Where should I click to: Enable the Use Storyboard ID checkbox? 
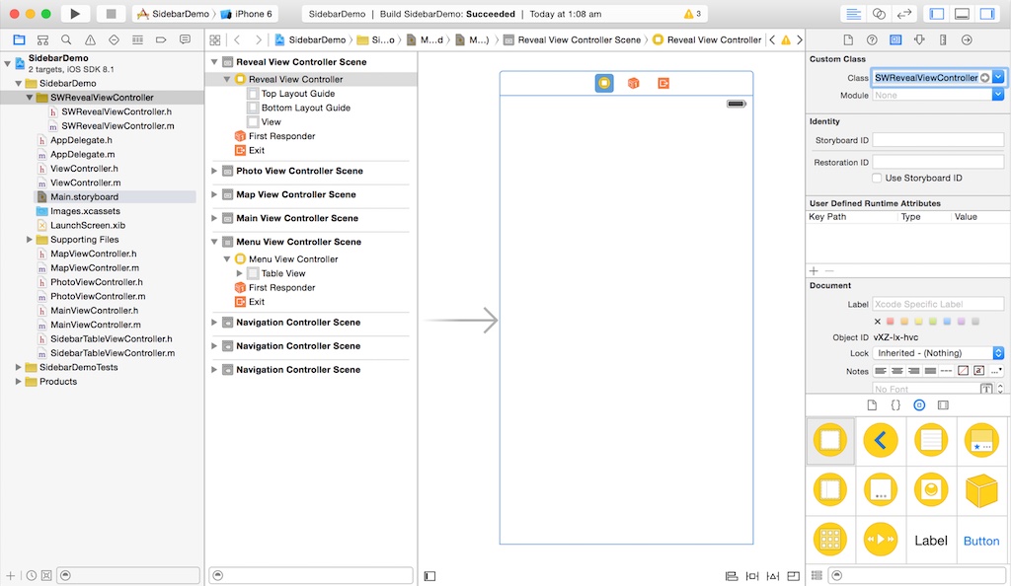pyautogui.click(x=878, y=178)
